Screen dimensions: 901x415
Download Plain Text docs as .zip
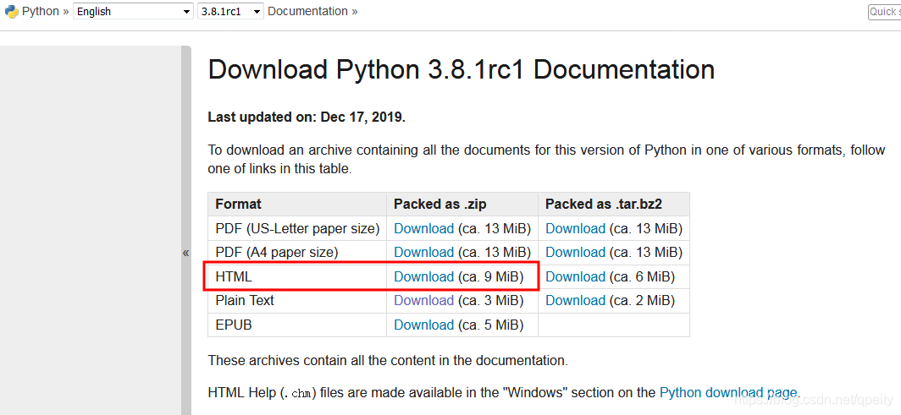424,300
